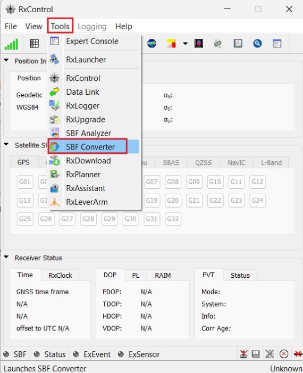Switch to the SBAS satellite tab
Viewport: 303px width, 373px height.
[171, 163]
